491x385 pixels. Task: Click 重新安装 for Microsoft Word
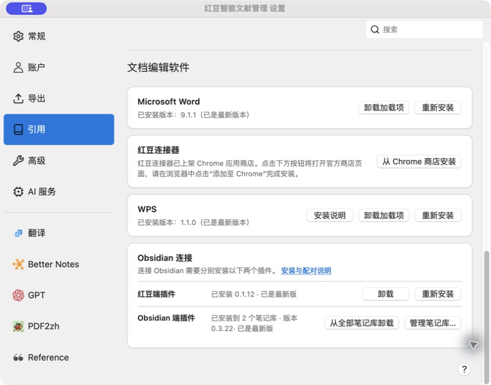tap(438, 107)
